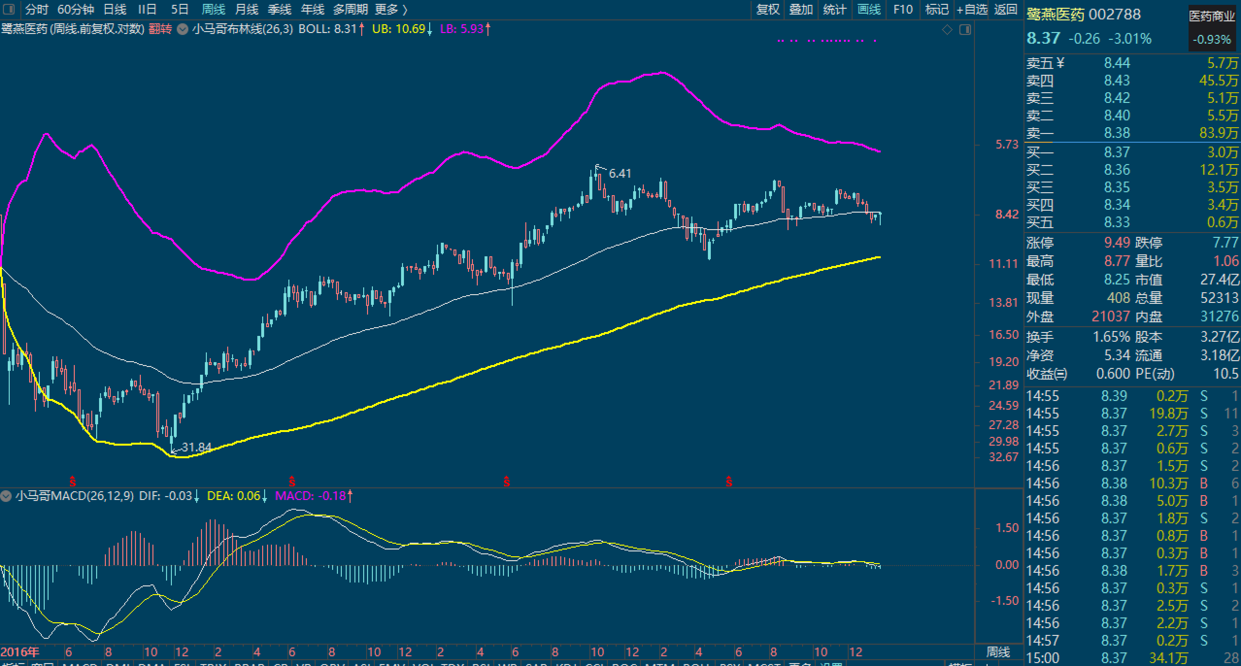The width and height of the screenshot is (1241, 666).
Task: Click the 31.84 low price marker
Action: coord(196,447)
